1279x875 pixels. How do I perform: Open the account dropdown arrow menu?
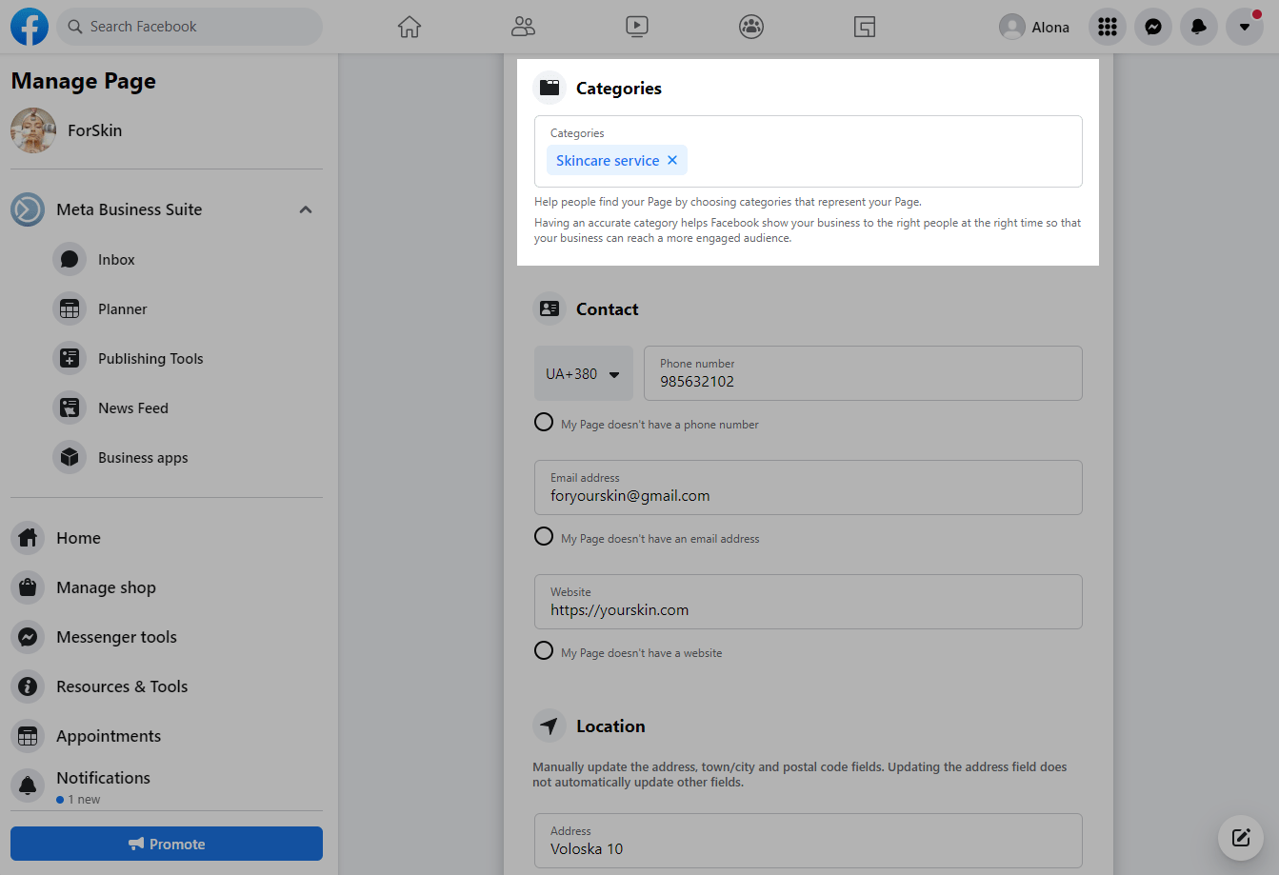tap(1244, 27)
